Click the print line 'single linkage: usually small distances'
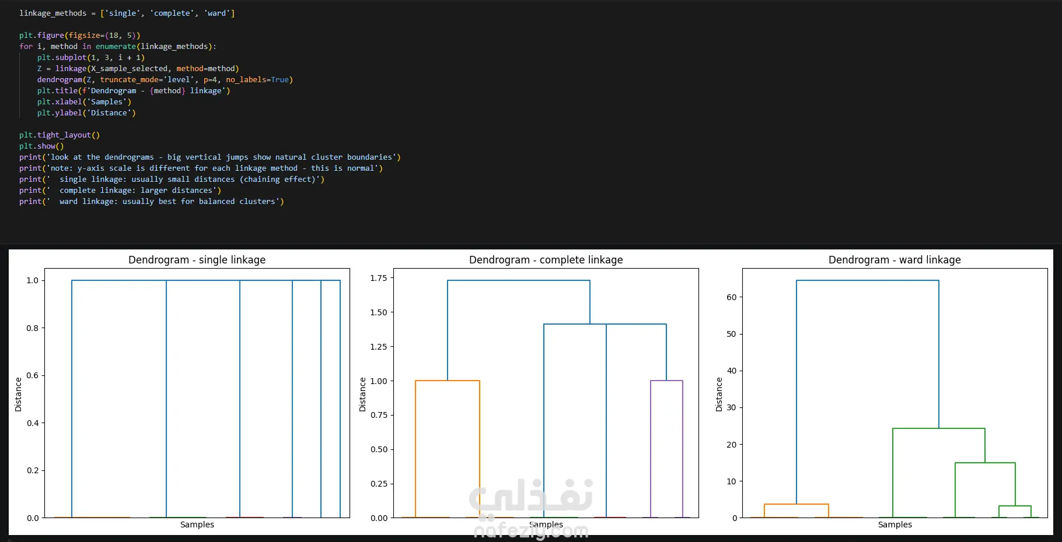 click(x=172, y=179)
